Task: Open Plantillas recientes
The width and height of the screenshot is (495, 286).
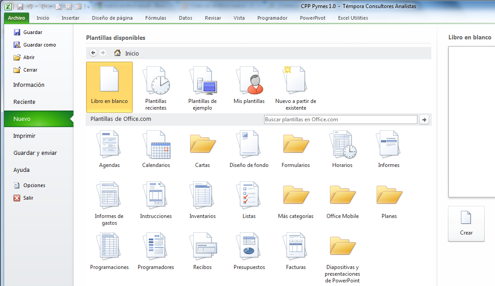Action: click(x=156, y=88)
